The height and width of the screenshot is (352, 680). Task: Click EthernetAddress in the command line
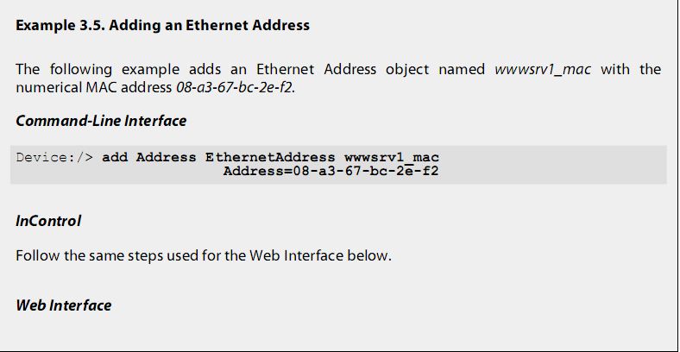270,157
